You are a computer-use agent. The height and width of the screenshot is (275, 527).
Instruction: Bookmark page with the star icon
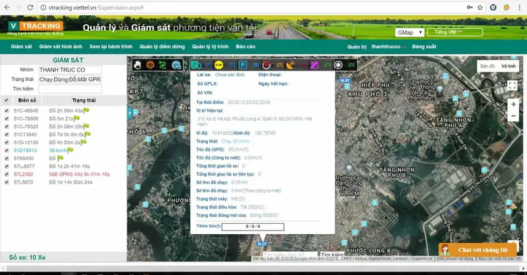click(480, 7)
